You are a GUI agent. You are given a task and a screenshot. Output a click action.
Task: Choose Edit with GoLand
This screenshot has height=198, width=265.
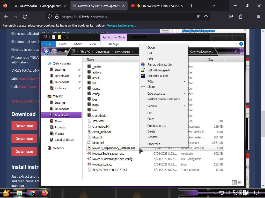pyautogui.click(x=158, y=76)
